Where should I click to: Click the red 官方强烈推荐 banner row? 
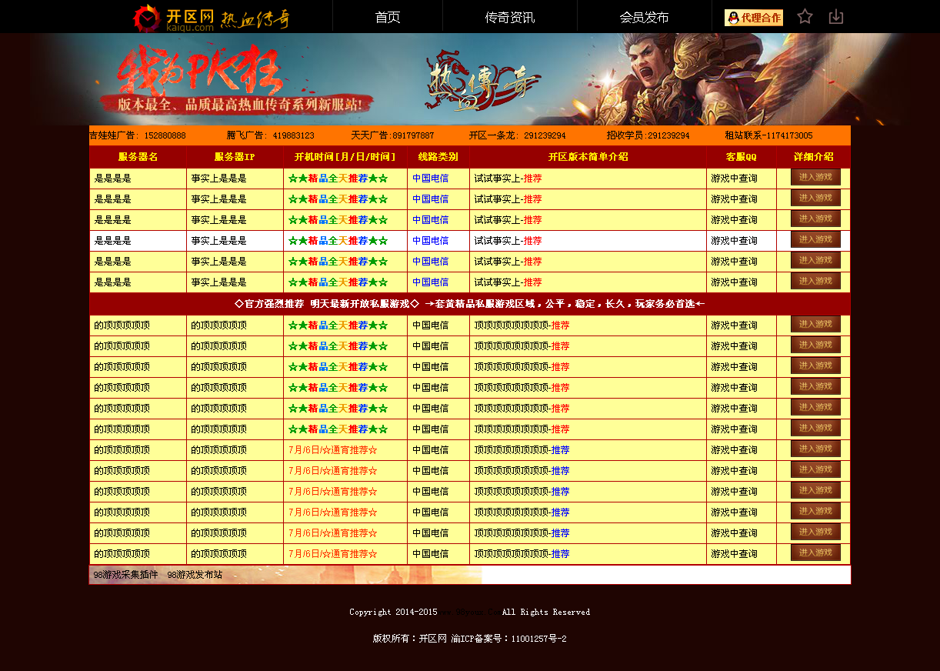point(470,304)
